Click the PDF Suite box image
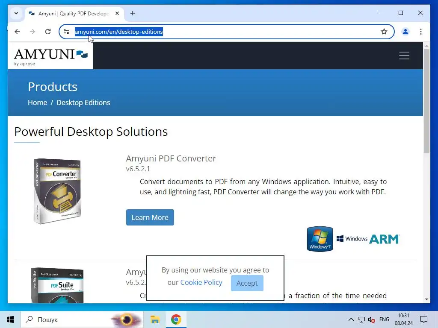The height and width of the screenshot is (328, 438). (x=57, y=285)
